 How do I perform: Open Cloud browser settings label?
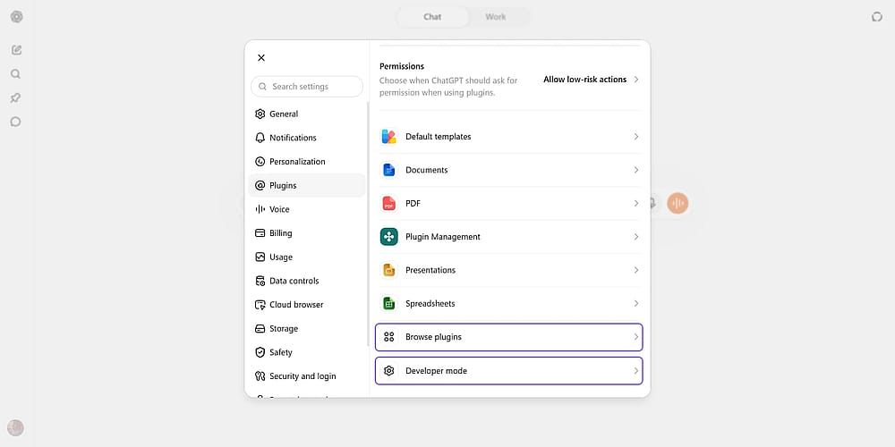[x=296, y=305]
